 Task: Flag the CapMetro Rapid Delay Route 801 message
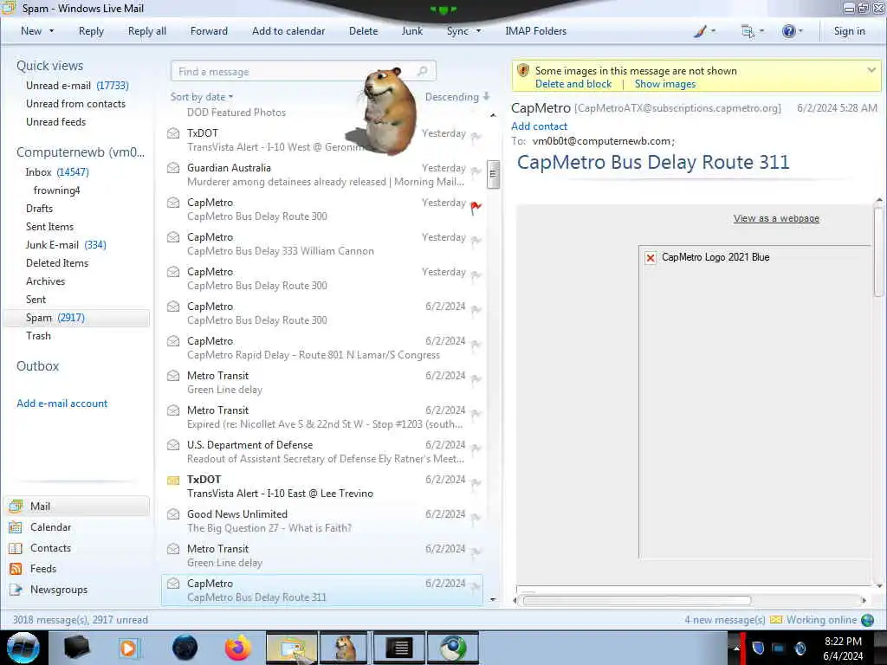coord(476,345)
